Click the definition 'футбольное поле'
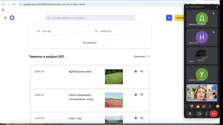Viewport: 223px width, 125px height. click(x=80, y=72)
